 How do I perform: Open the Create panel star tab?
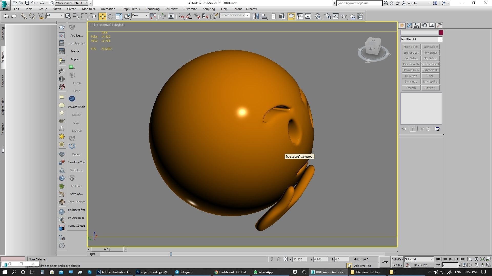click(402, 25)
